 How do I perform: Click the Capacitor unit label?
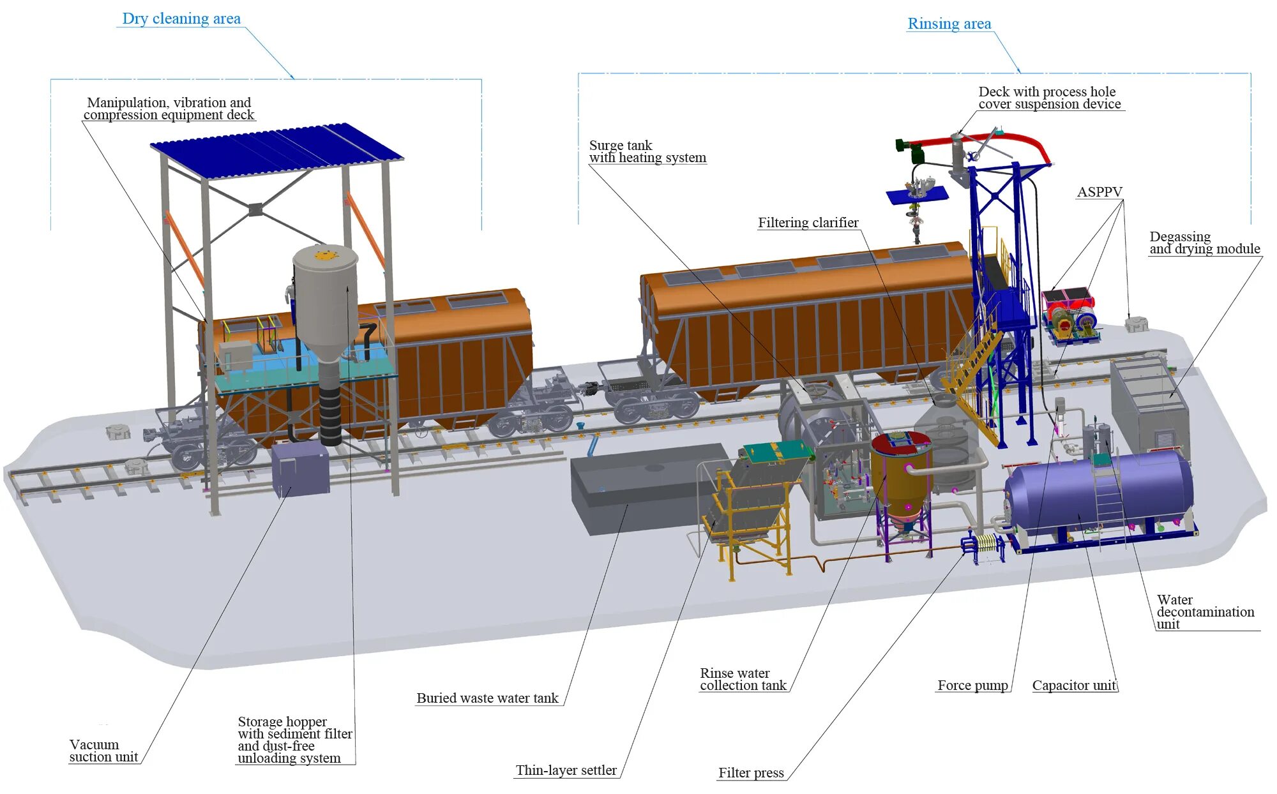1073,685
